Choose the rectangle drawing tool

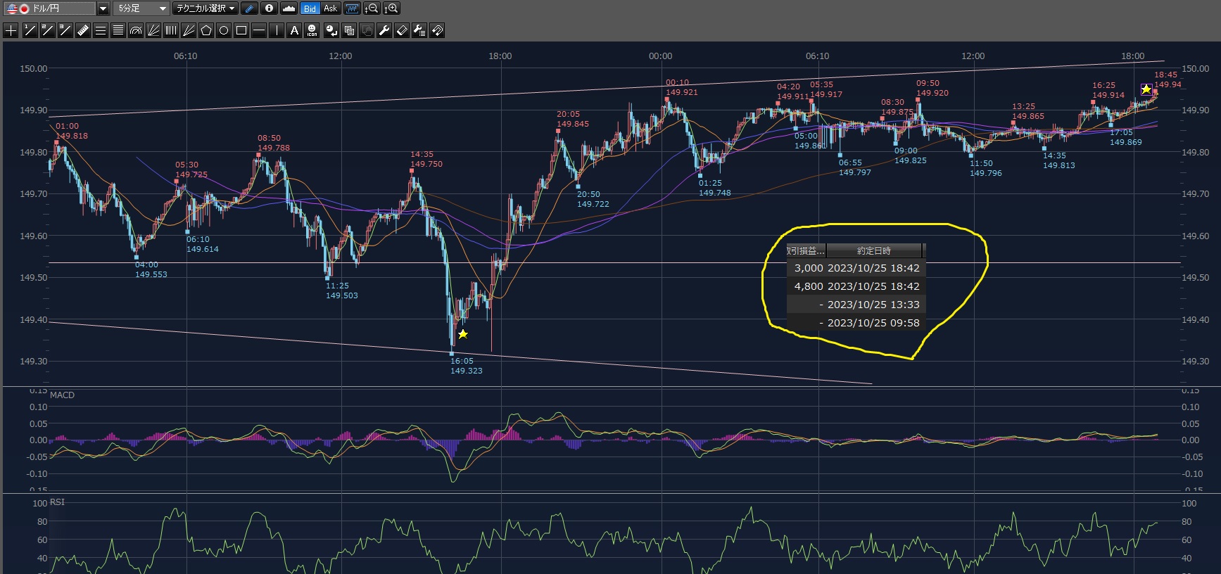[x=241, y=30]
